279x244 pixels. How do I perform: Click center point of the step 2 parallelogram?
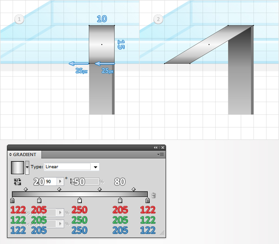[x=209, y=45]
